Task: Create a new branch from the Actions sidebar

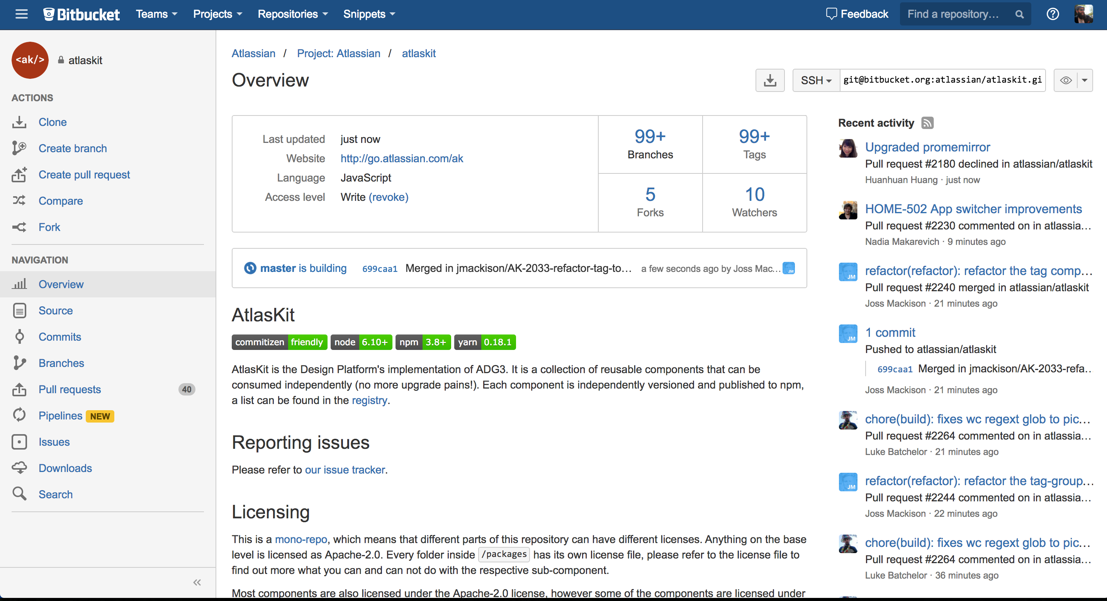Action: (73, 148)
